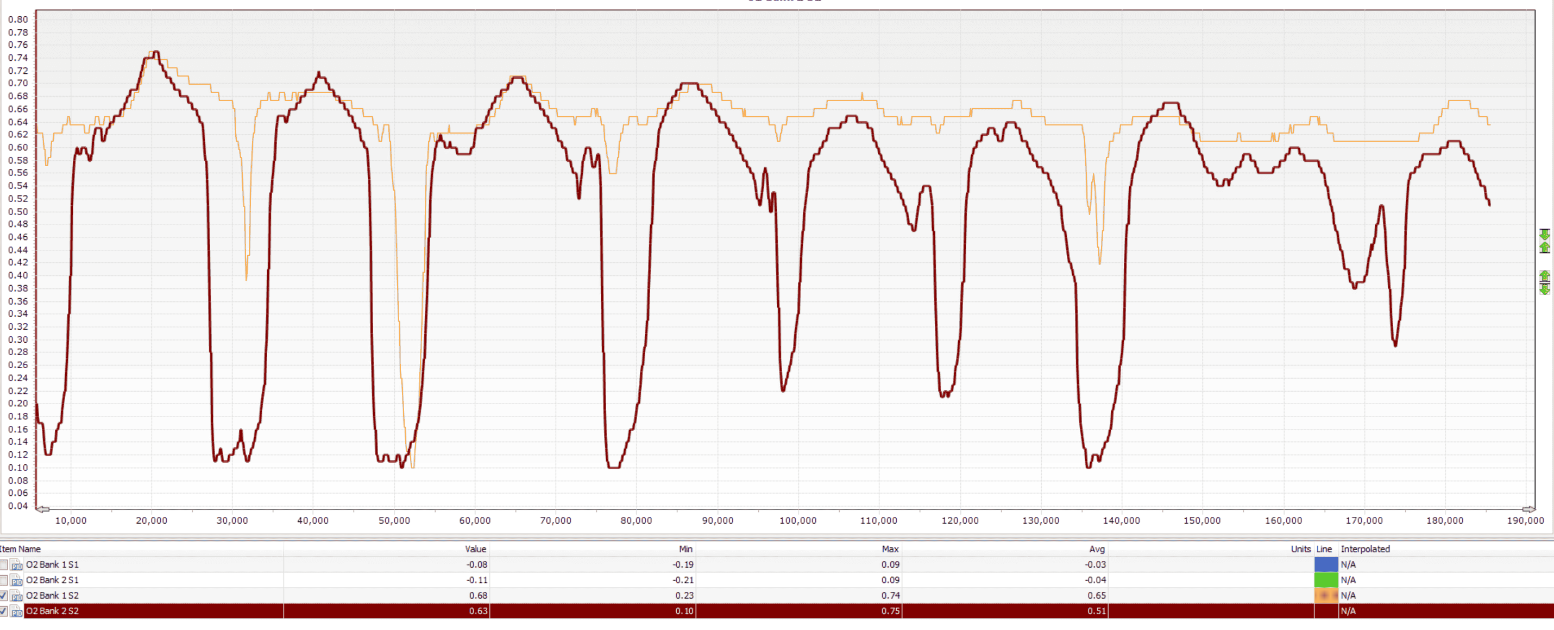Click the 0.63 value for O2 Bank 2 S2
This screenshot has width=1554, height=630.
point(478,612)
